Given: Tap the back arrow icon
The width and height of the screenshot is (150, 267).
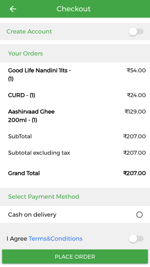Looking at the screenshot, I should point(13,9).
